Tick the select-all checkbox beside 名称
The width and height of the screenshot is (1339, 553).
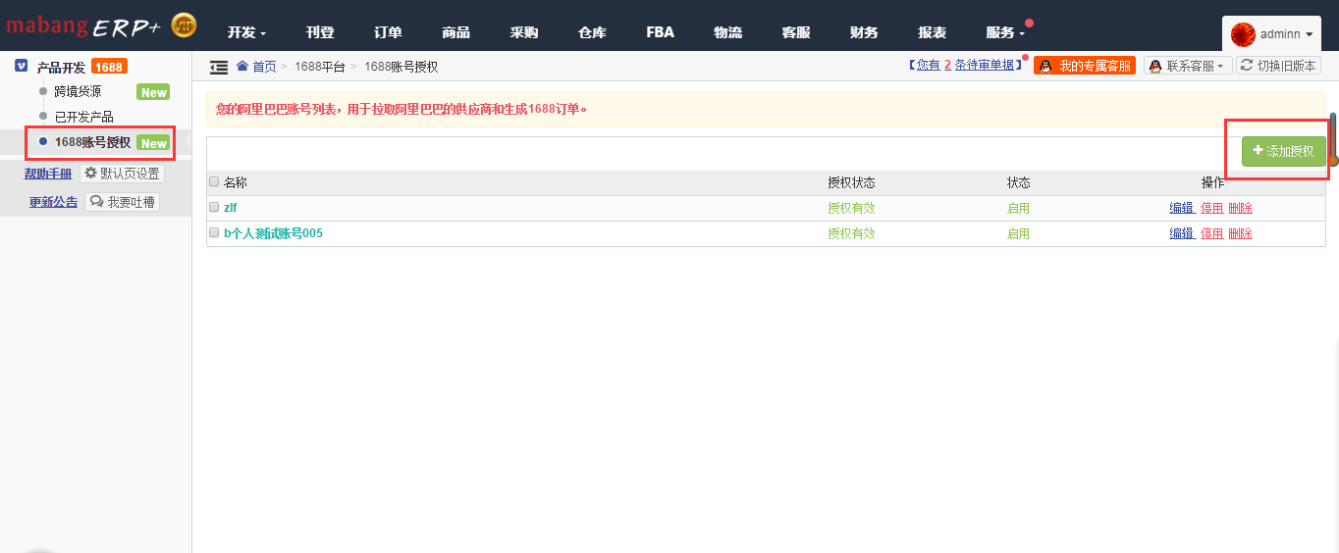(214, 181)
